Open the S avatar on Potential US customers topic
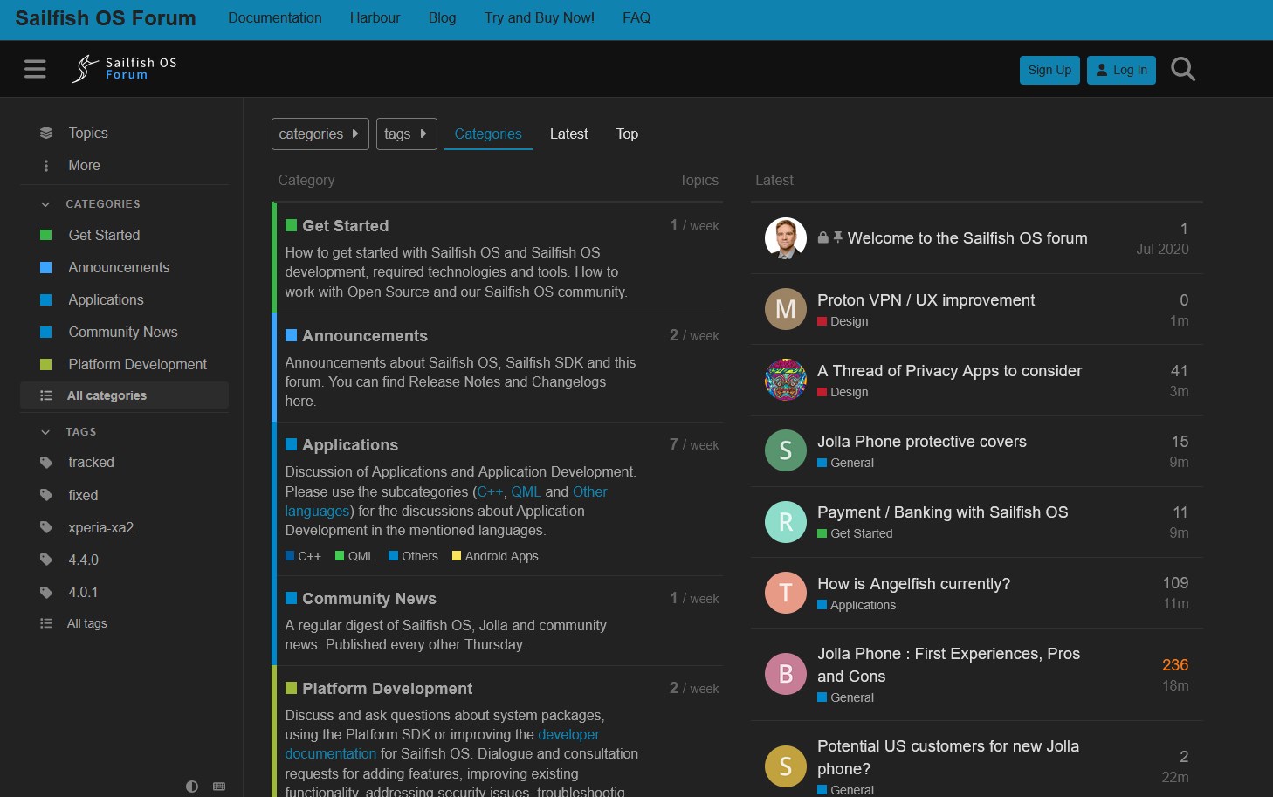 point(786,766)
